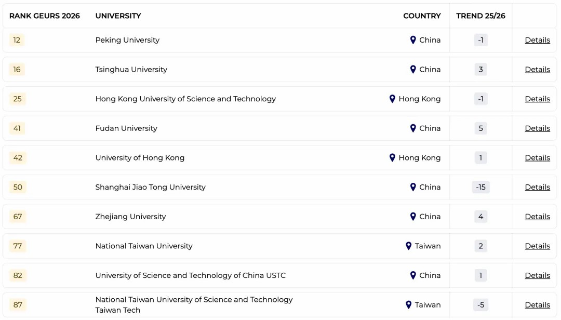Viewport: 561px width, 320px height.
Task: Click the location pin in Zhejiang University's row
Action: tap(413, 217)
